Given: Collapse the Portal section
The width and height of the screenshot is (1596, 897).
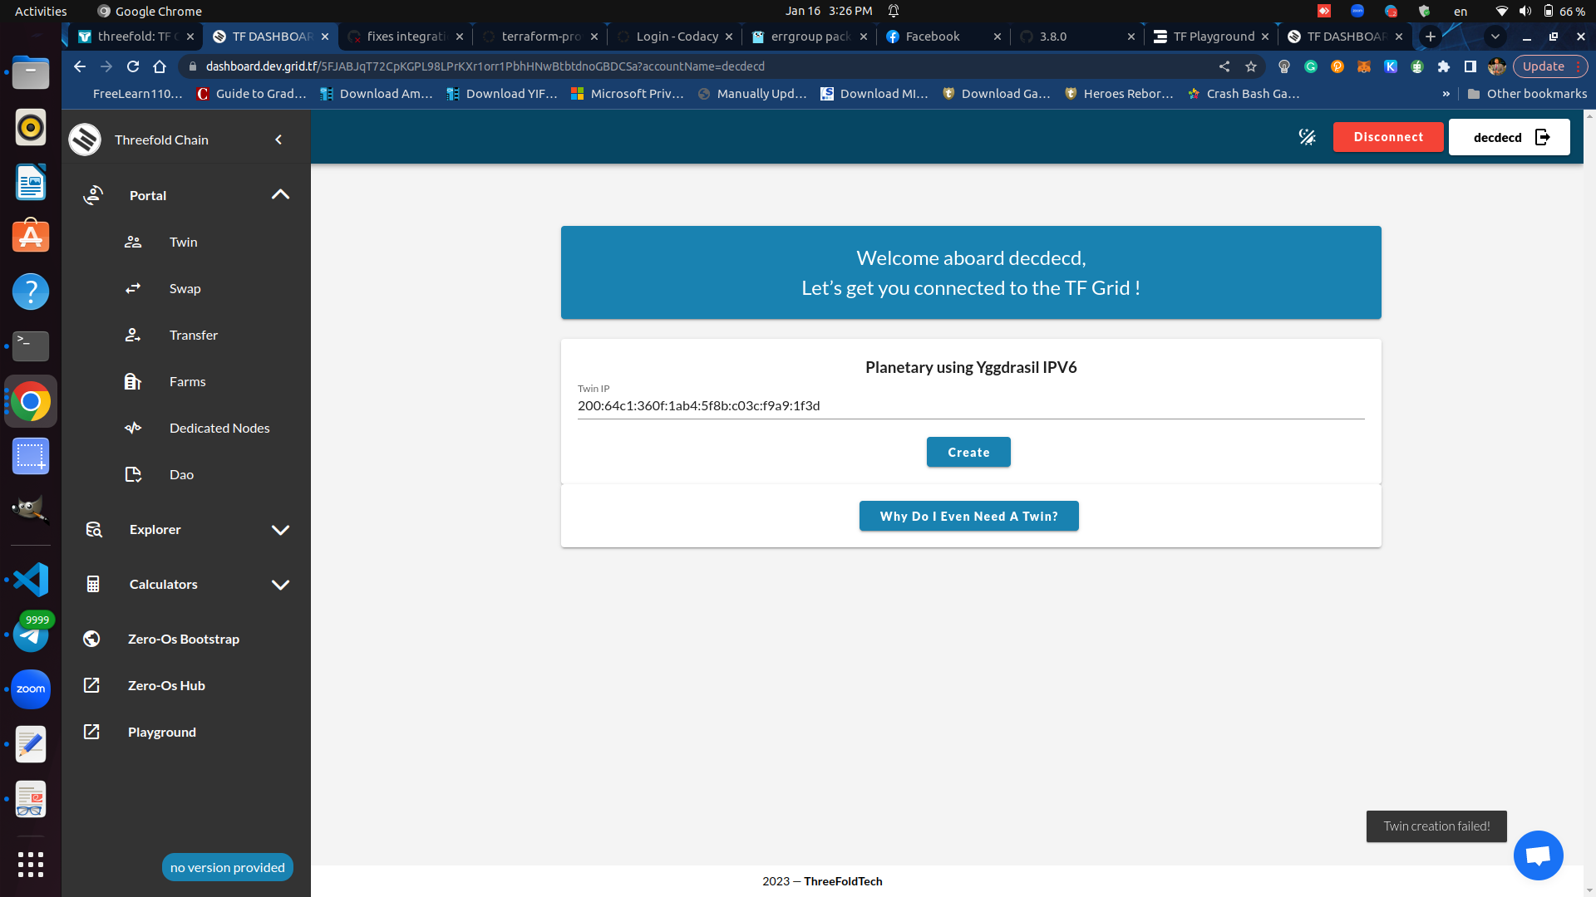Looking at the screenshot, I should tap(280, 194).
